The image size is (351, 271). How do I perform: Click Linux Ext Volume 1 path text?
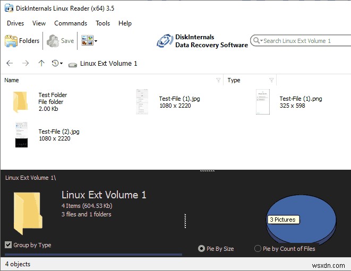(x=108, y=64)
